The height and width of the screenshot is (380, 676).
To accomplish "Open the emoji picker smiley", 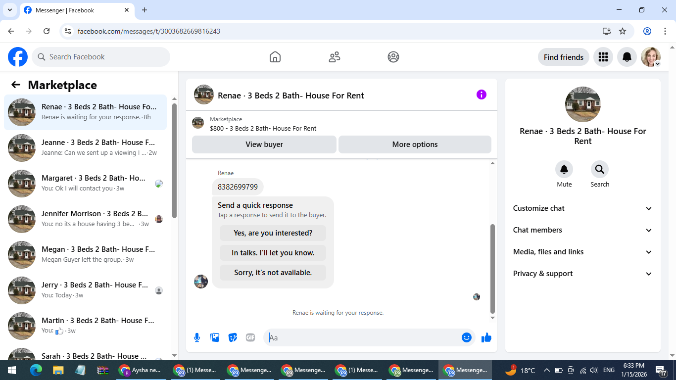I will [466, 337].
